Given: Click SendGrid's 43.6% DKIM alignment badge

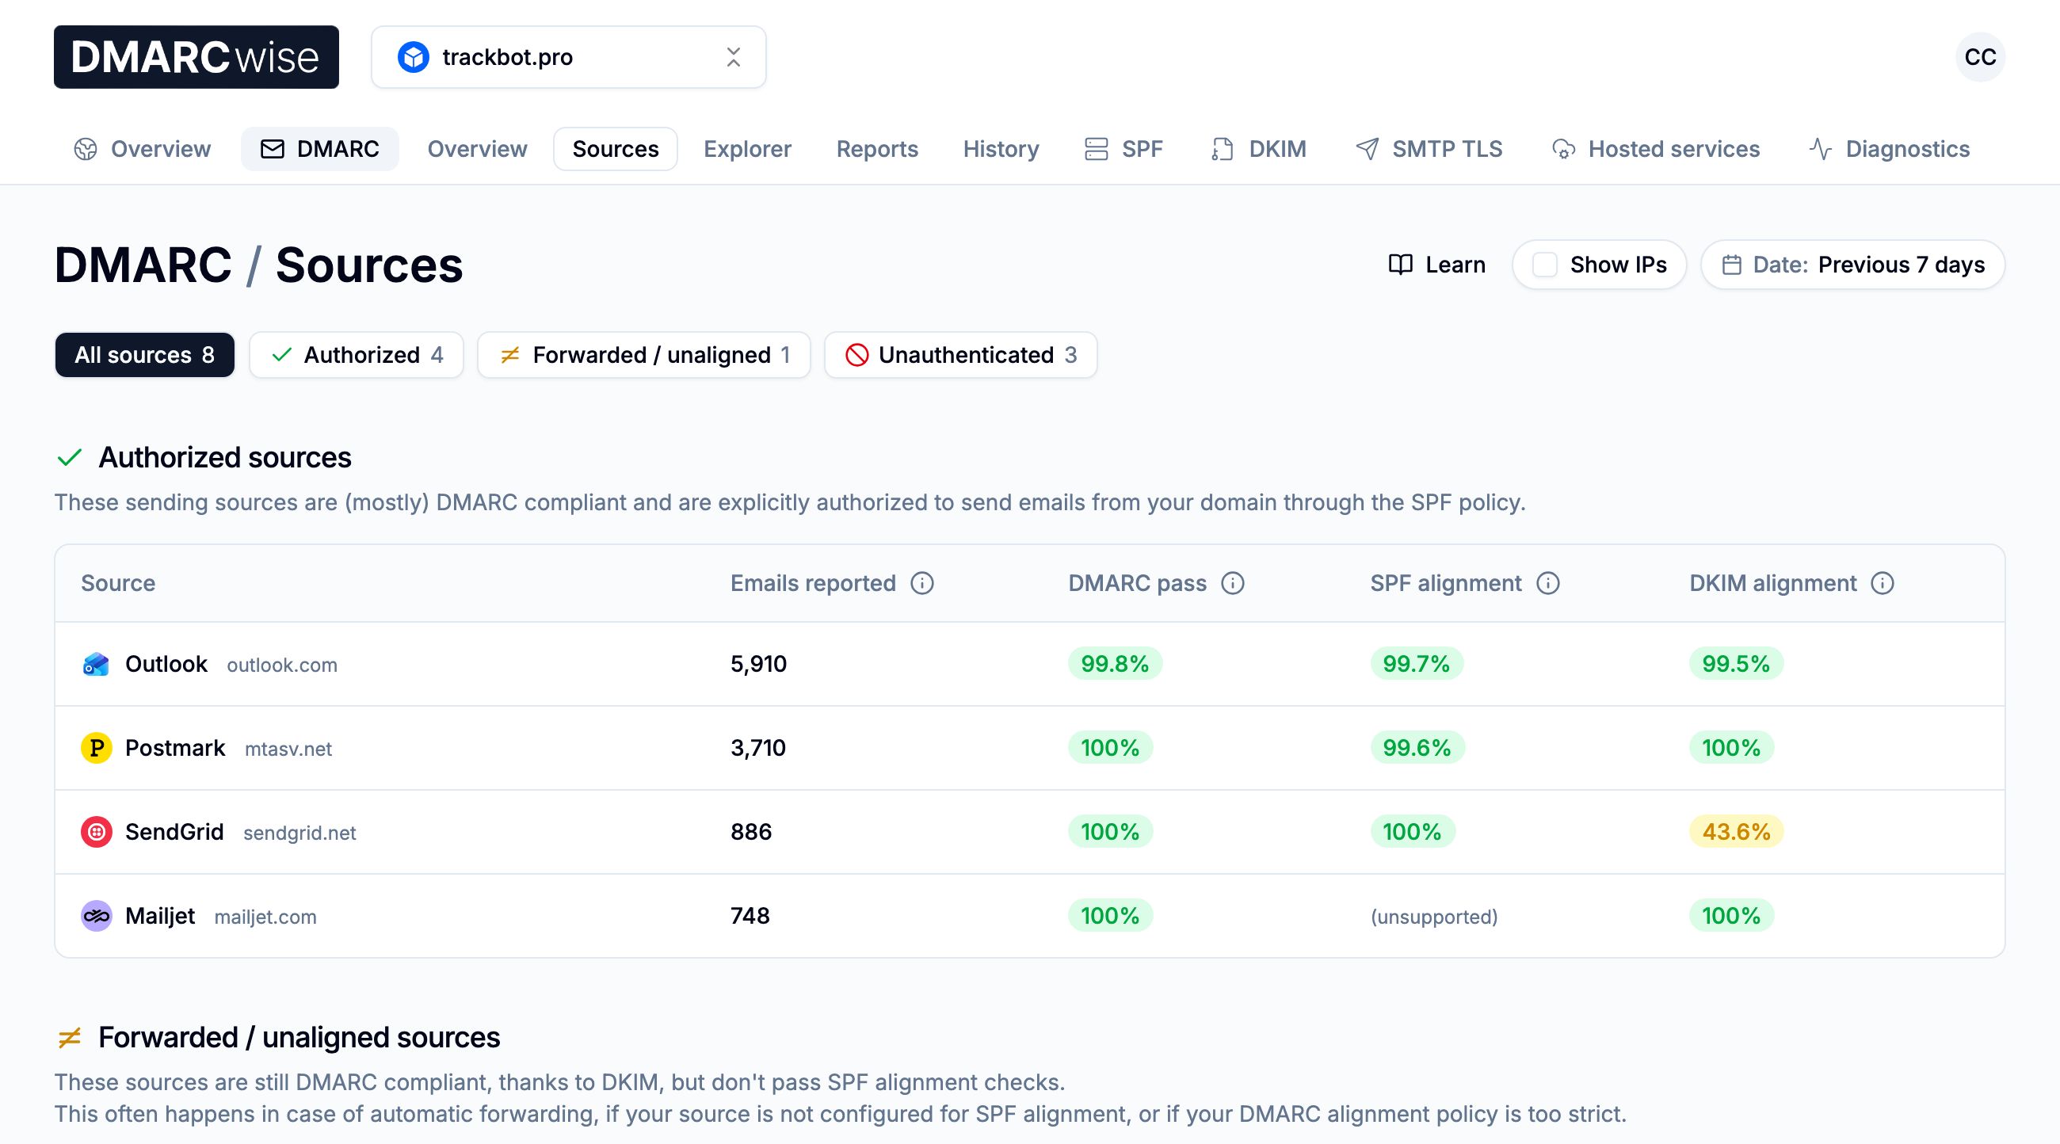Looking at the screenshot, I should [x=1735, y=832].
